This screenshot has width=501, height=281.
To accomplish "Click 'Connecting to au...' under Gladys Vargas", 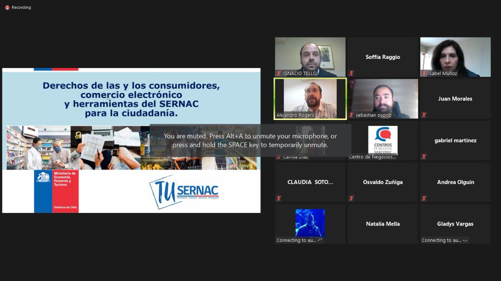I will (x=445, y=240).
